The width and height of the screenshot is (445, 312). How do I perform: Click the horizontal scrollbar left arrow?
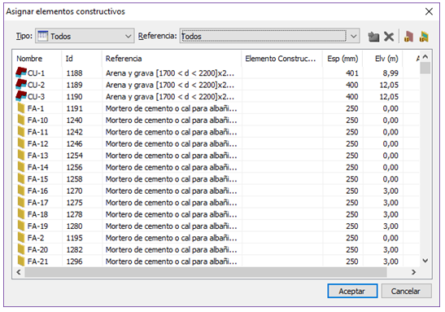(x=19, y=272)
